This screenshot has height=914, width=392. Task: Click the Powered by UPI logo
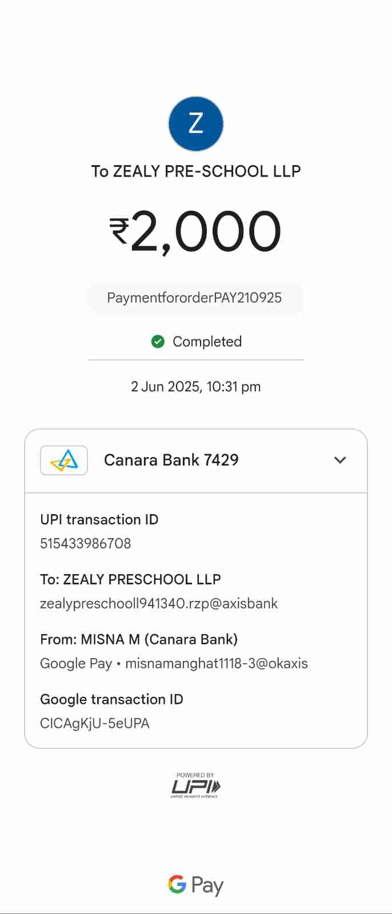coord(195,785)
